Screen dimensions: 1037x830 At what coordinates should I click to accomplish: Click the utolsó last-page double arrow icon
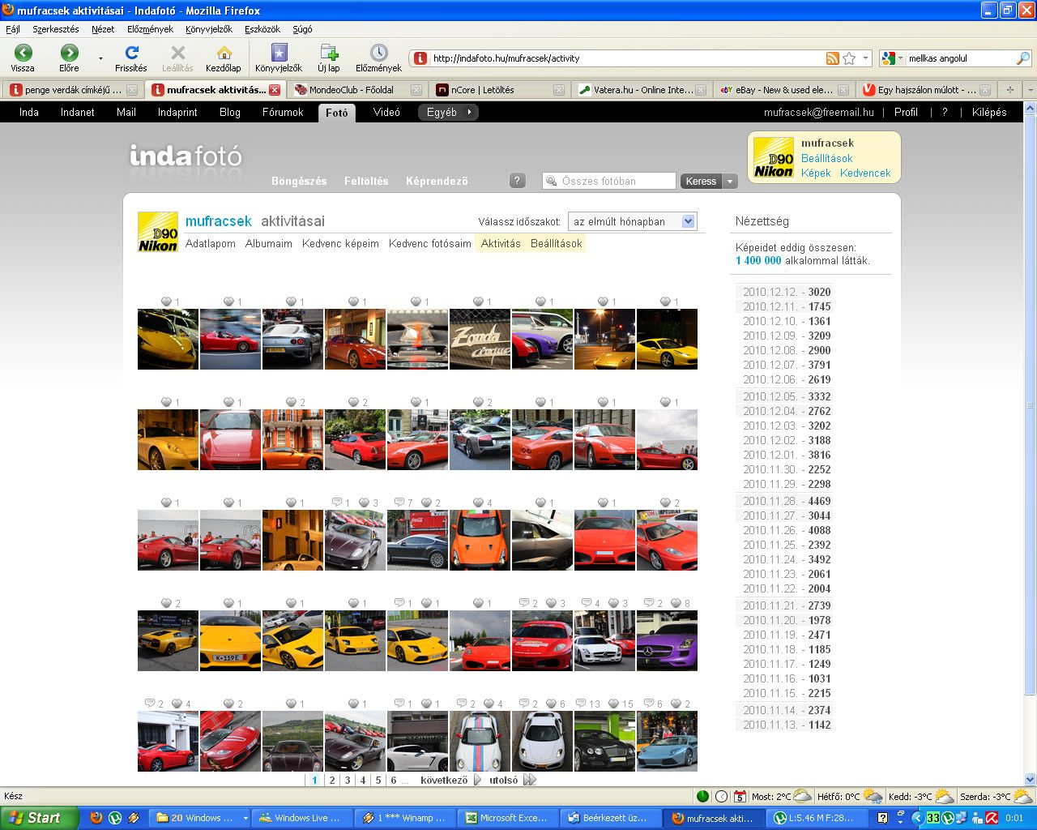click(530, 780)
